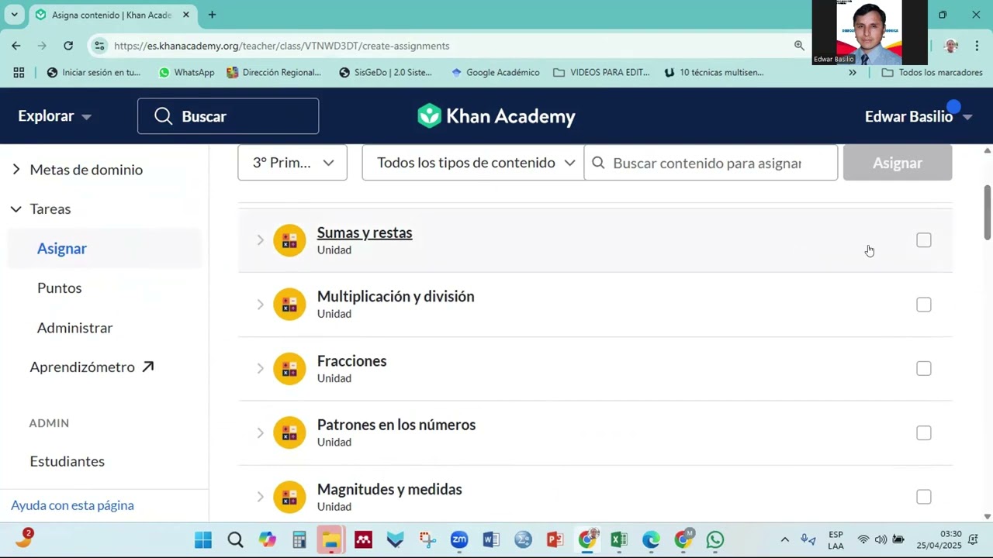Screen dimensions: 993x558
Task: Open PowerPoint from the taskbar
Action: (x=555, y=539)
